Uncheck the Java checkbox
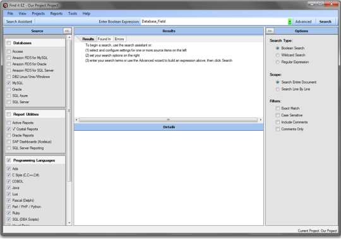The height and width of the screenshot is (239, 341). point(8,187)
